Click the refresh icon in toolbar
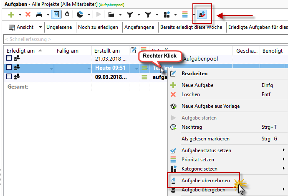 click(x=66, y=15)
